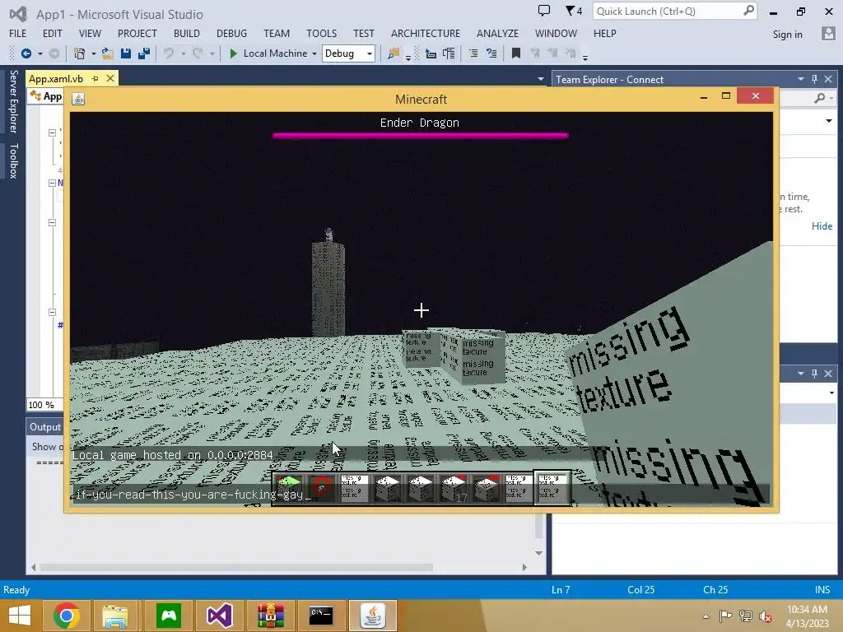Click the Team Explorer search magnifier icon
The width and height of the screenshot is (843, 632).
pyautogui.click(x=819, y=98)
